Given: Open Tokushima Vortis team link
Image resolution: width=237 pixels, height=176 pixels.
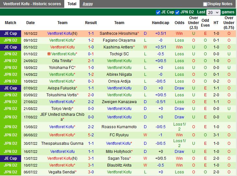Looking at the screenshot, I should point(61,95).
